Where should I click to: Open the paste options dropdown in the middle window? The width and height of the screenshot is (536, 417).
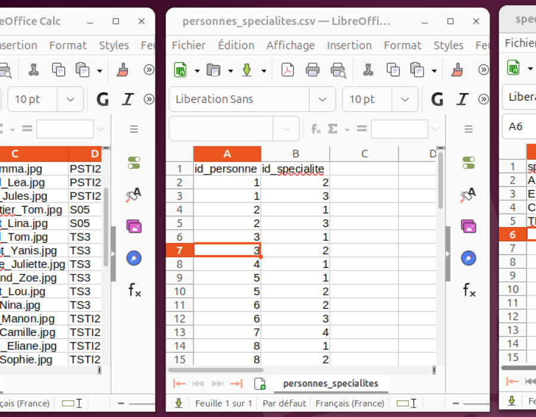pyautogui.click(x=434, y=71)
